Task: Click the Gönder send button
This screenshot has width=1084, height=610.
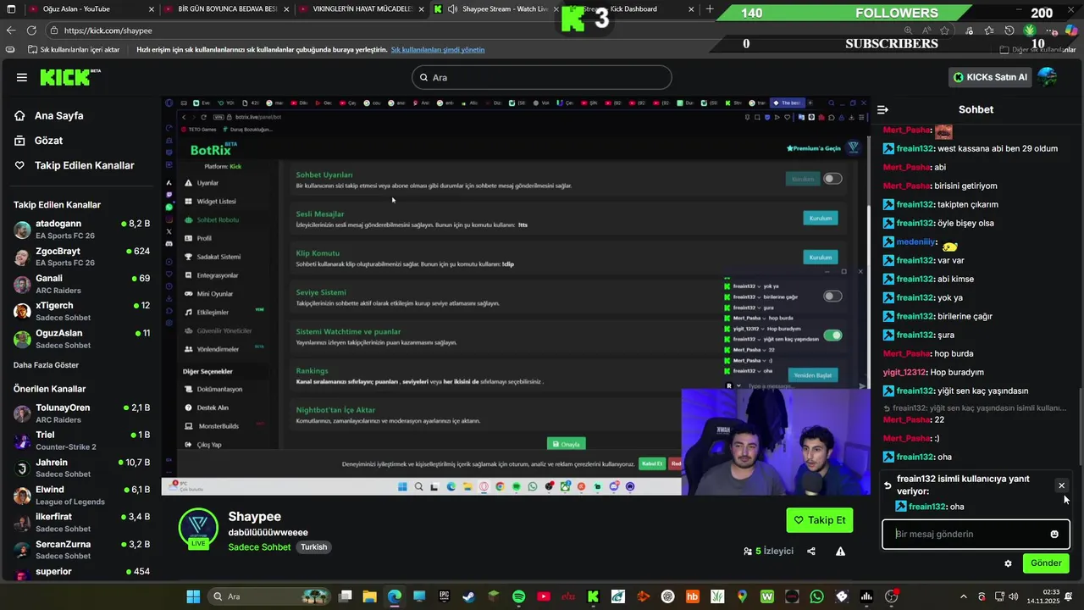Action: (x=1046, y=563)
